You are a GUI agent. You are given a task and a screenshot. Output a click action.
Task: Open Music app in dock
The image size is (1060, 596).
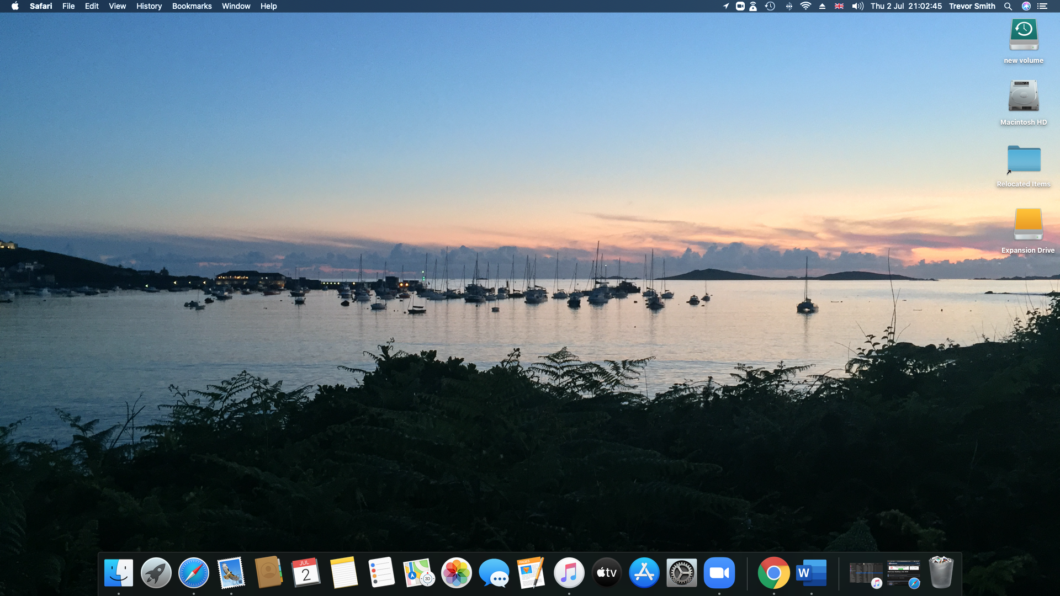pos(569,573)
